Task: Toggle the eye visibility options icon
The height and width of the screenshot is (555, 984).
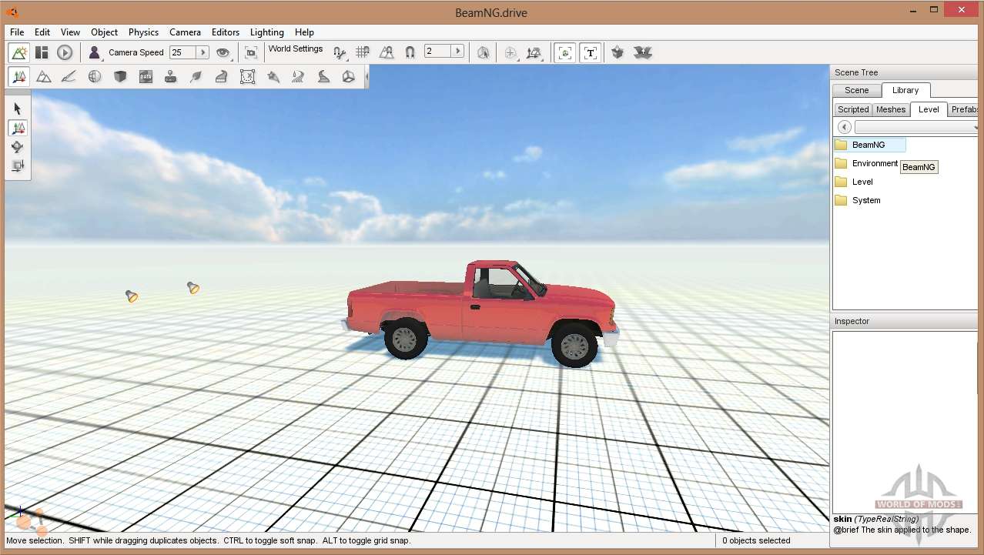Action: coord(223,52)
